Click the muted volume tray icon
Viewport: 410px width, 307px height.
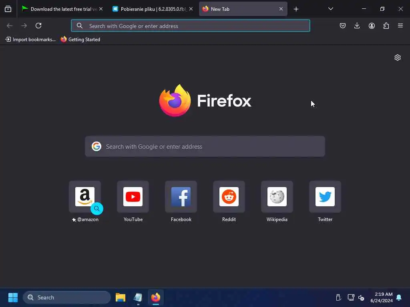362,297
